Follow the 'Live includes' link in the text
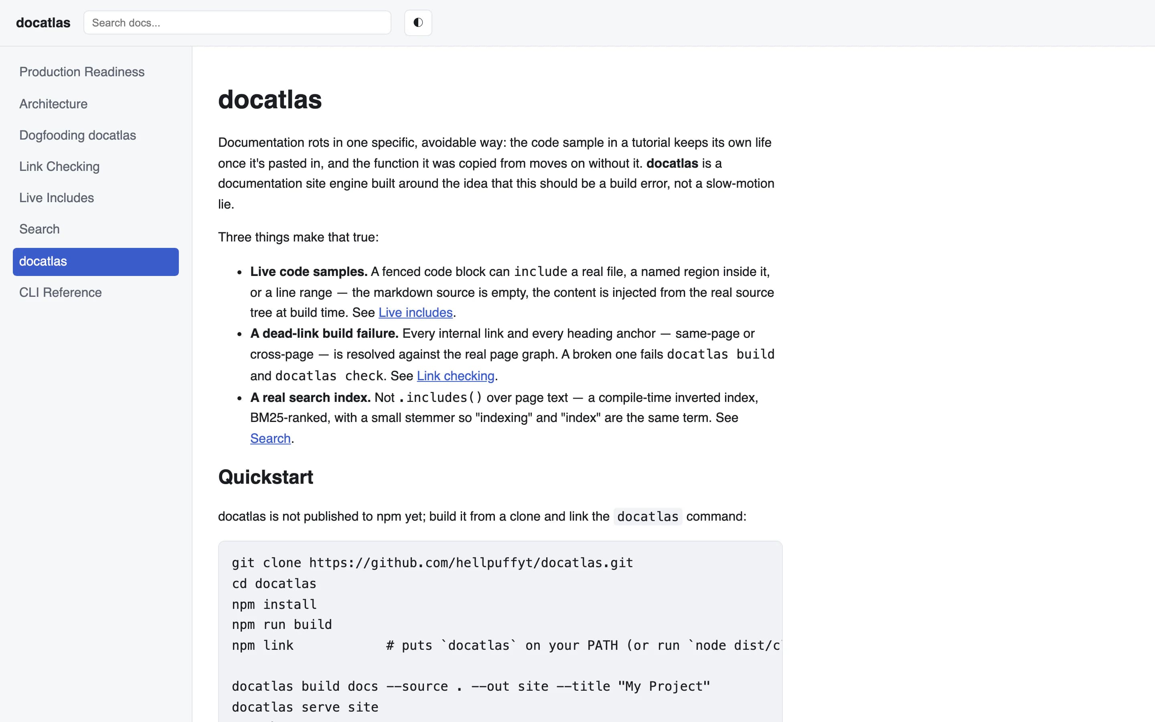 tap(415, 312)
